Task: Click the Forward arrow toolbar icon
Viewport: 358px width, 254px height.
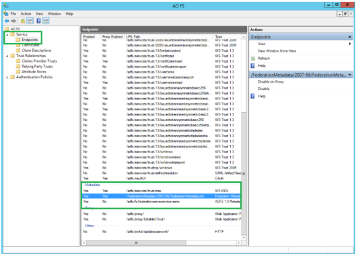Action: [x=13, y=21]
